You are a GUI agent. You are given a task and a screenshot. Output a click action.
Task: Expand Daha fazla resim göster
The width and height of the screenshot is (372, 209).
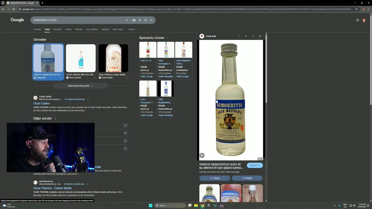click(x=81, y=86)
